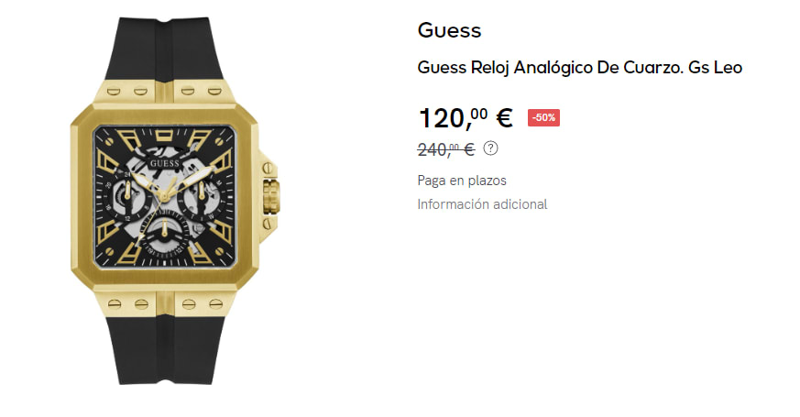Image resolution: width=800 pixels, height=417 pixels.
Task: Click the center pivot of the watch hands
Action: [164, 196]
